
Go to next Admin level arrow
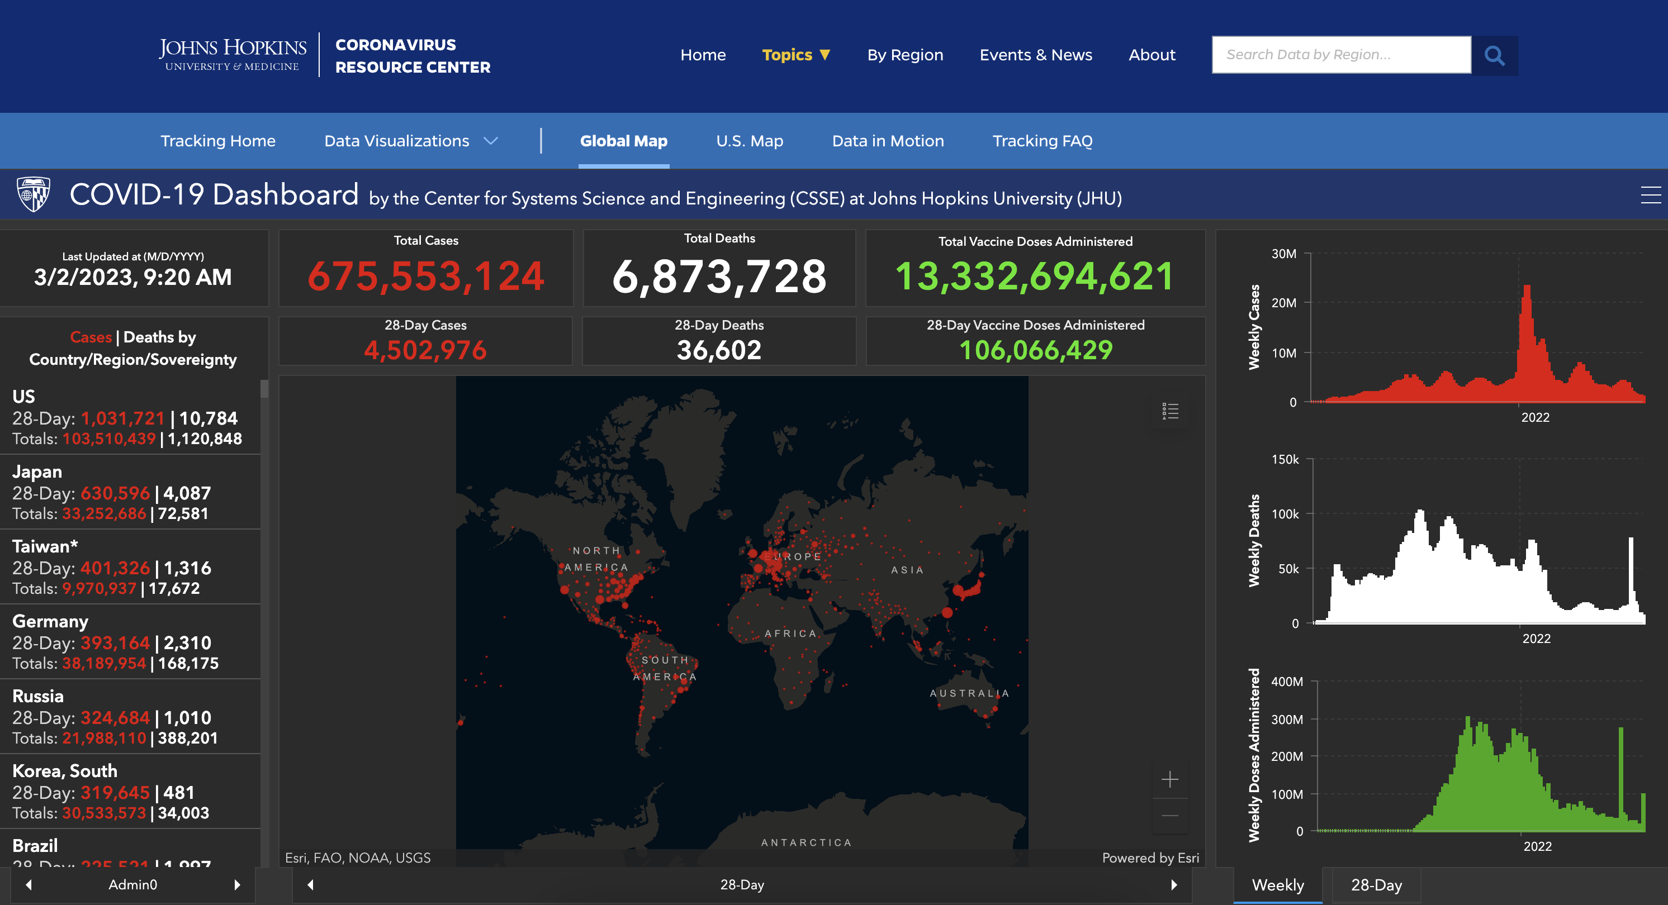(x=237, y=884)
